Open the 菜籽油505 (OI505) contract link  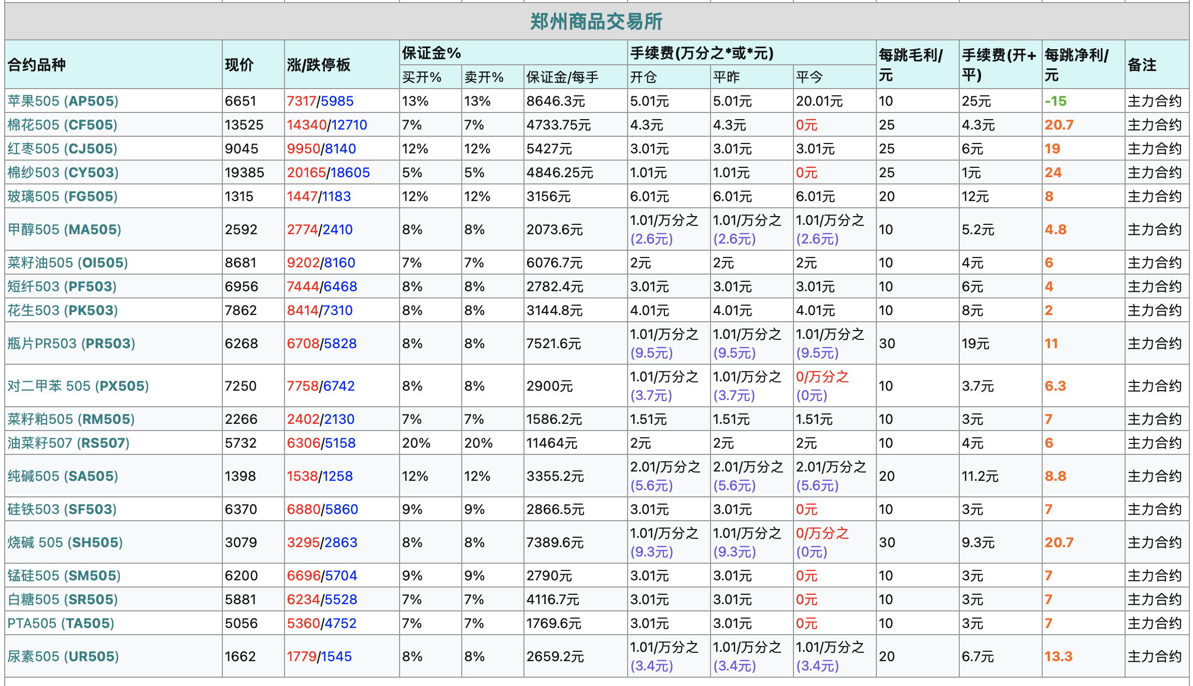[x=67, y=263]
